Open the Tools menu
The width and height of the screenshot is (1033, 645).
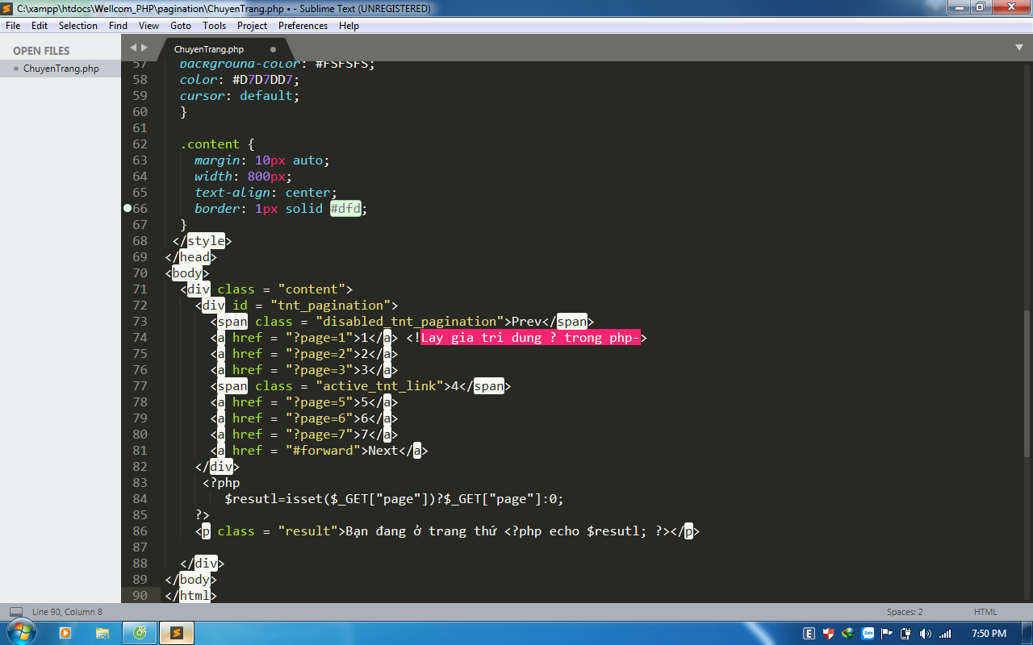(215, 26)
